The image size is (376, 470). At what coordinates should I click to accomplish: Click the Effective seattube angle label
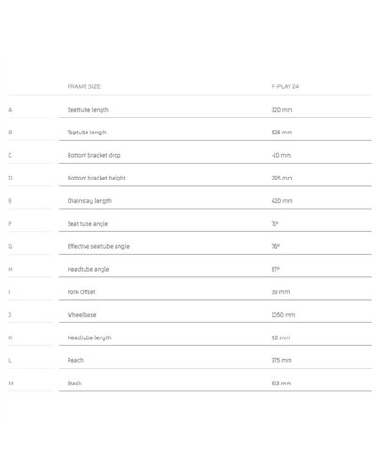99,246
